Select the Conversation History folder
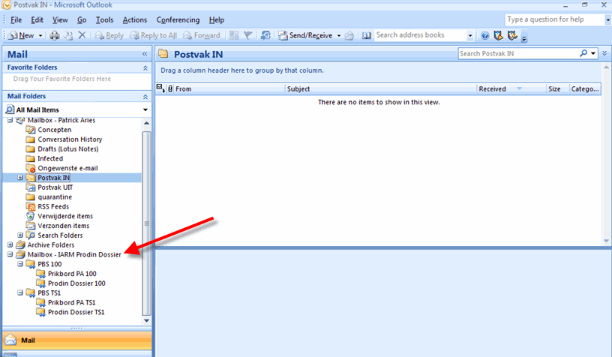 point(70,139)
